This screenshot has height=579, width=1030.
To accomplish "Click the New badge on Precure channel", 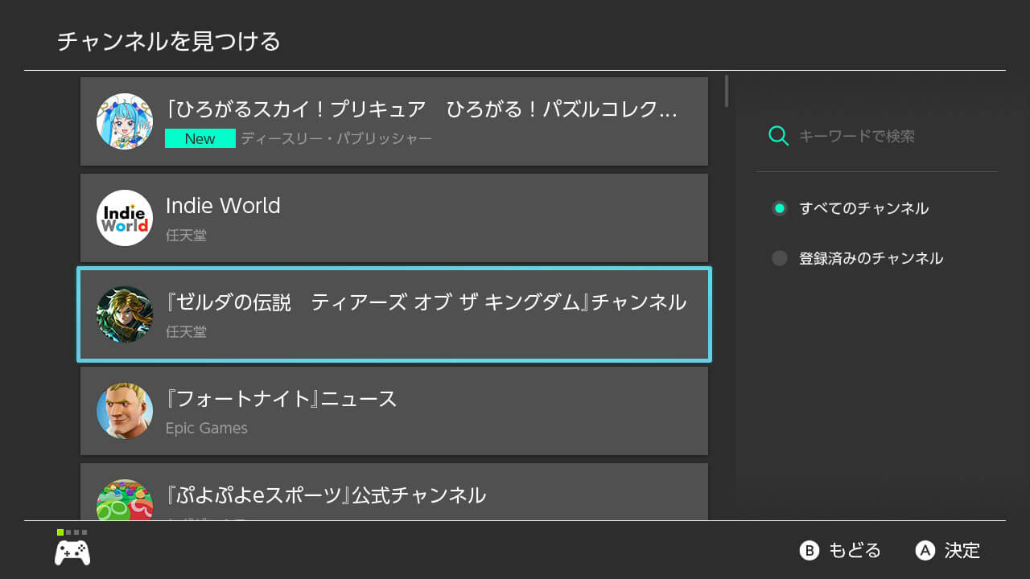I will point(200,138).
